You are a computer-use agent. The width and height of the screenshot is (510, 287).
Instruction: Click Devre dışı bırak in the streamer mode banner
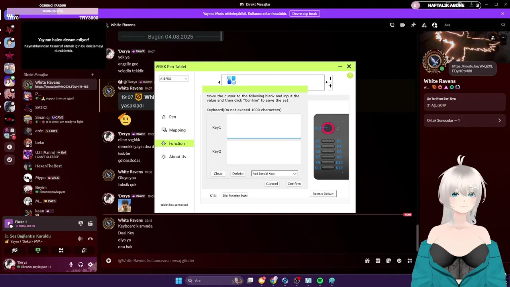click(x=304, y=14)
